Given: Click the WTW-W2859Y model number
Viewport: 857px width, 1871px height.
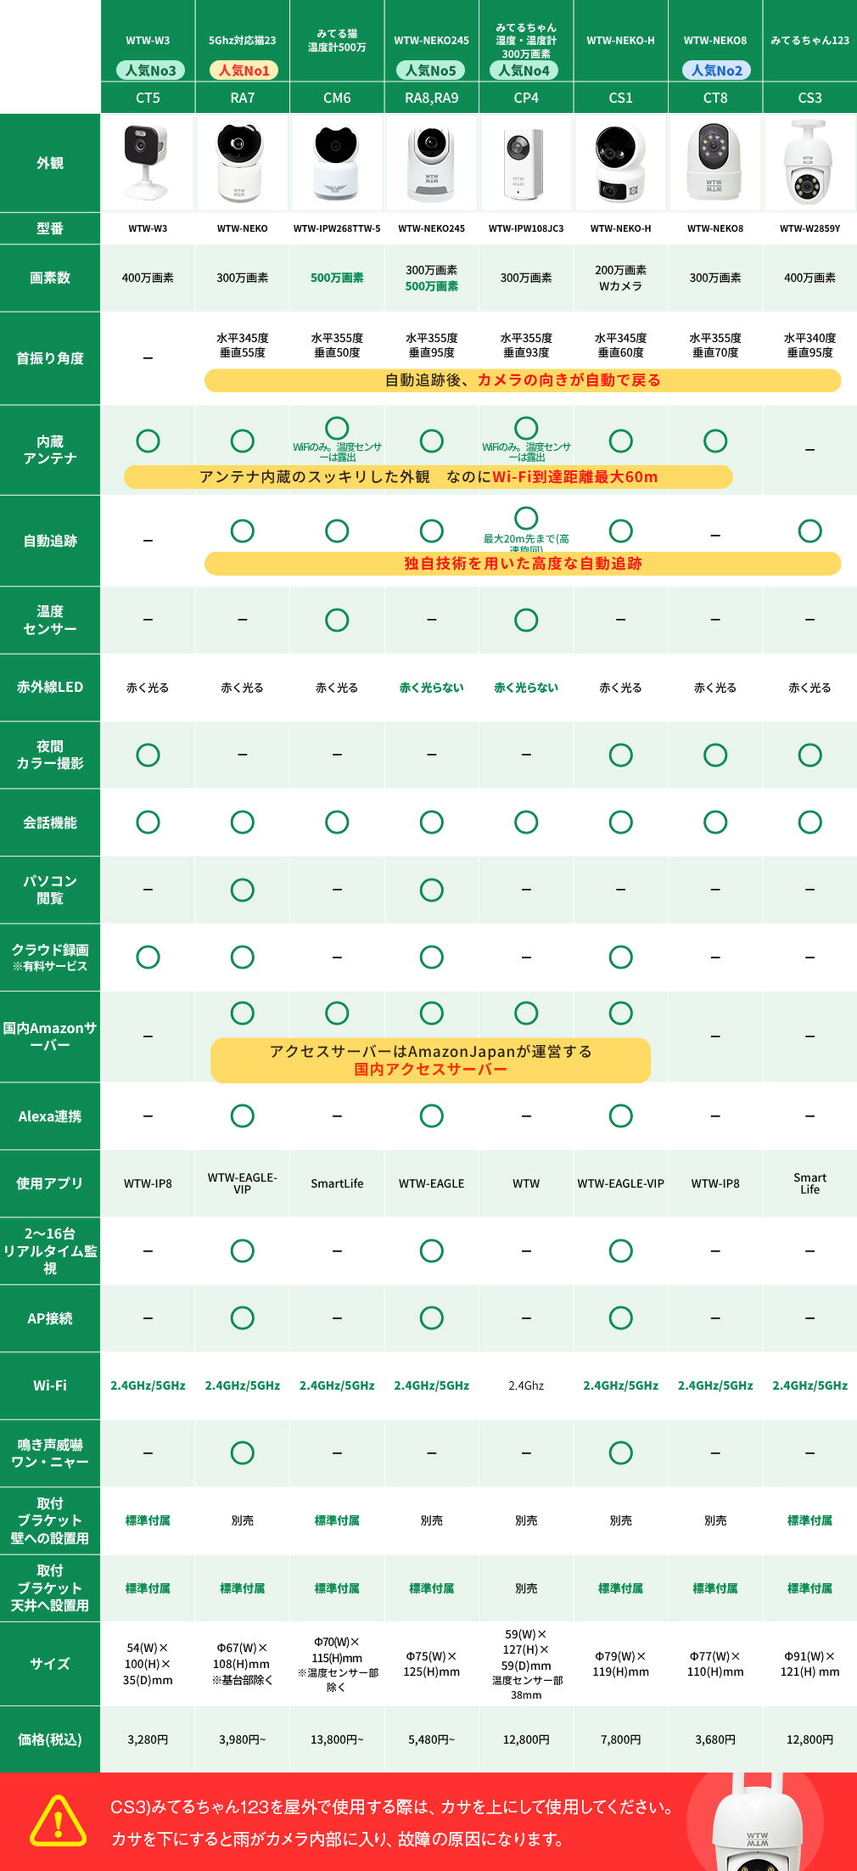Looking at the screenshot, I should pos(810,228).
